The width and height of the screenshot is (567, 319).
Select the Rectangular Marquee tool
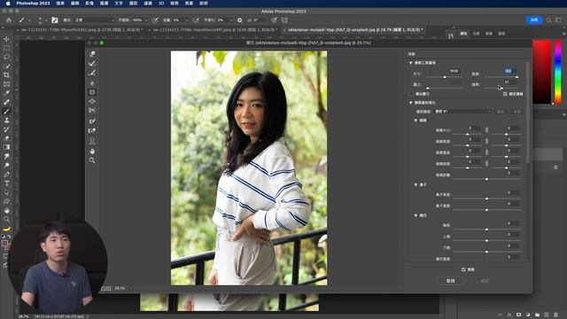(x=6, y=48)
